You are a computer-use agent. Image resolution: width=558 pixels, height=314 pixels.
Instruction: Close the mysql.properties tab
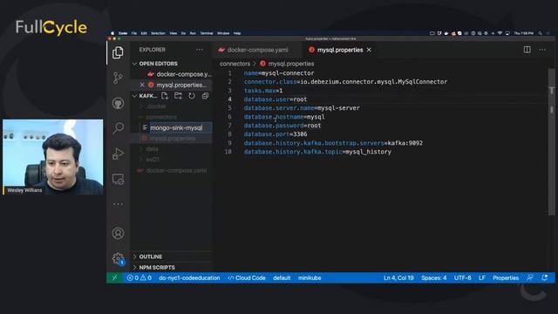coord(369,50)
